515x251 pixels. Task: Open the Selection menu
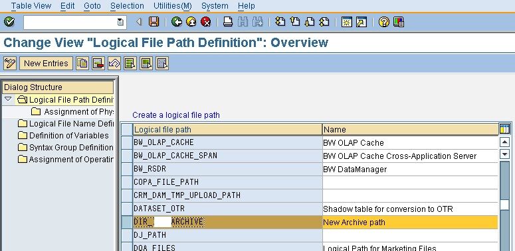127,6
